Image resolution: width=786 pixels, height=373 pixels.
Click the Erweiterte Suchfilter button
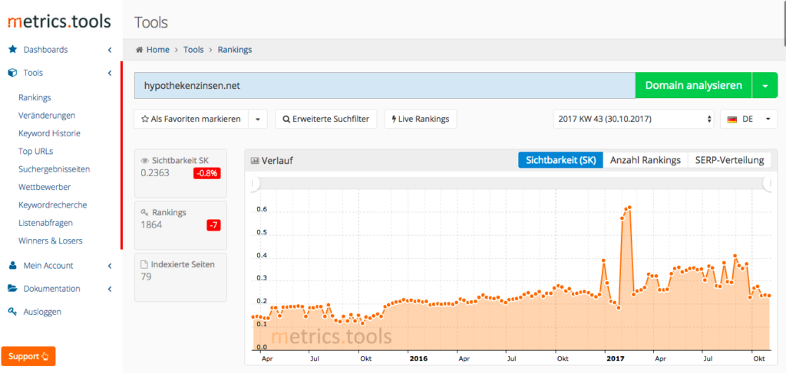325,119
